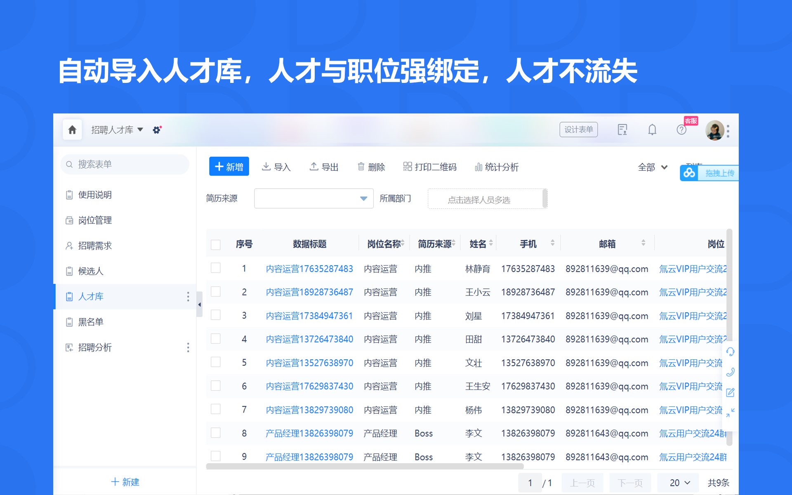
Task: Open 黑名单 in sidebar
Action: pos(125,322)
